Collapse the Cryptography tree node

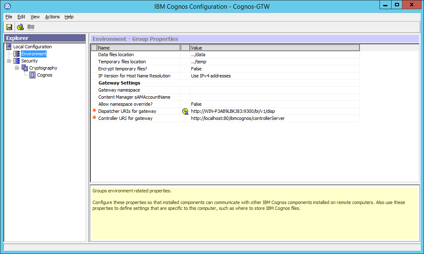click(17, 68)
